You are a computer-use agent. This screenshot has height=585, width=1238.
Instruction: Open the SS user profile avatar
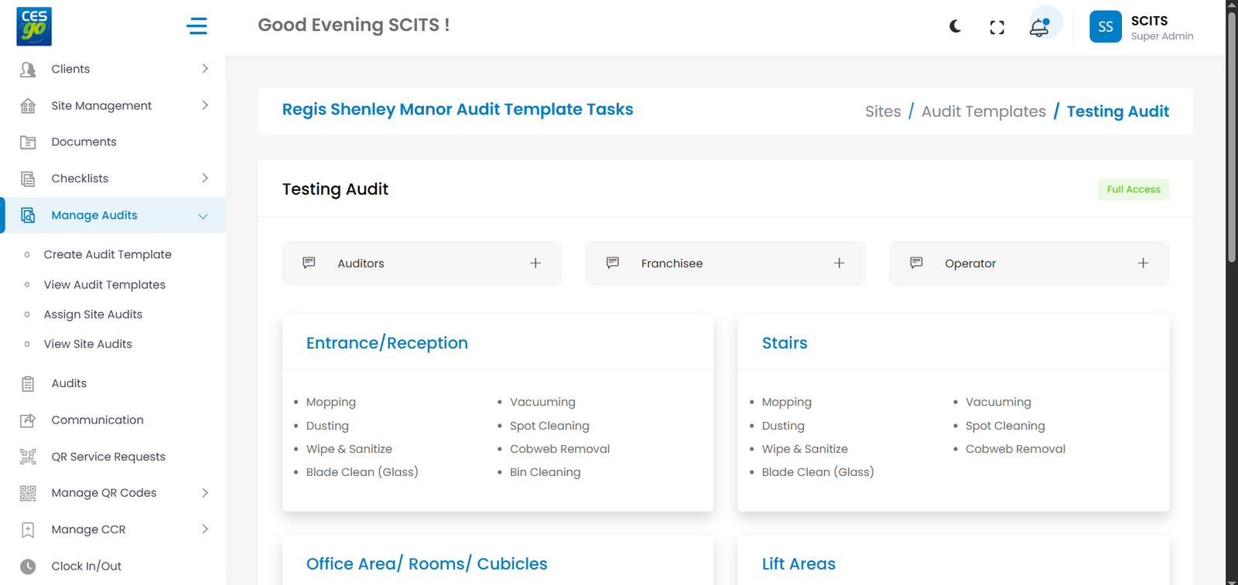pos(1105,27)
